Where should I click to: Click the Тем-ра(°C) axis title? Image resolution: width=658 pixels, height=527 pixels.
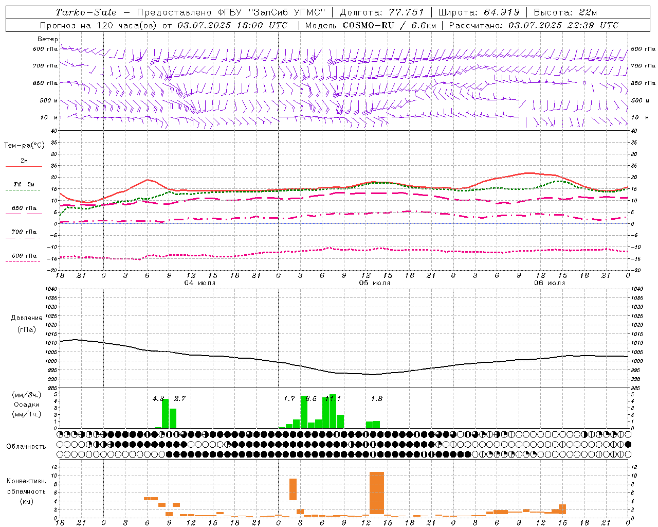[x=24, y=146]
